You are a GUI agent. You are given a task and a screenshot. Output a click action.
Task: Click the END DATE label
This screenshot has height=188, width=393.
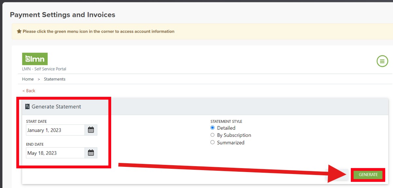point(35,144)
